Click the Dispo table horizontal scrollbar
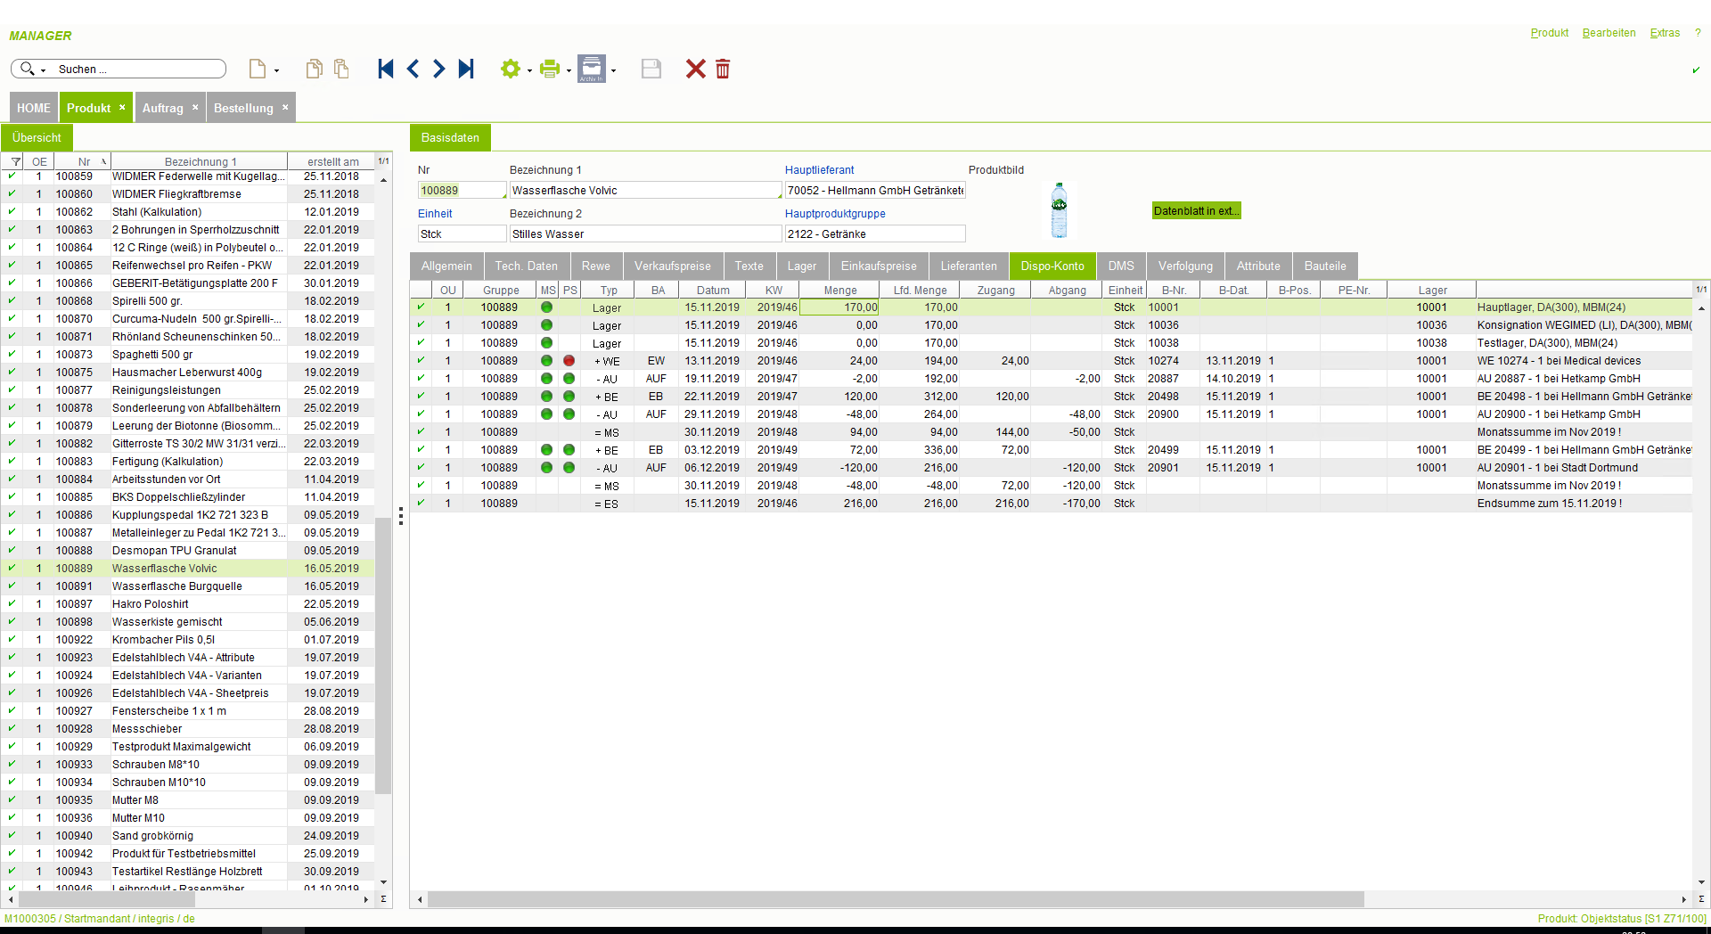This screenshot has height=934, width=1711. tap(896, 899)
